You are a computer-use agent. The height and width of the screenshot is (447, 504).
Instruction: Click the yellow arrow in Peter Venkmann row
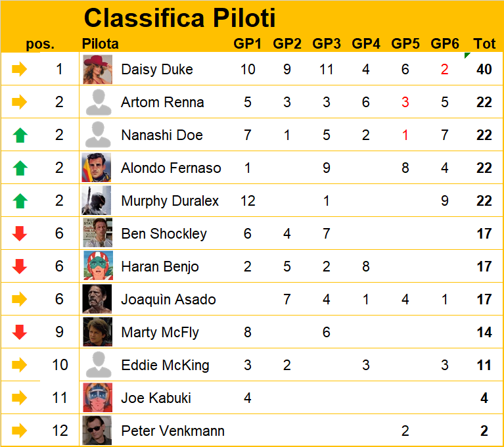point(19,431)
